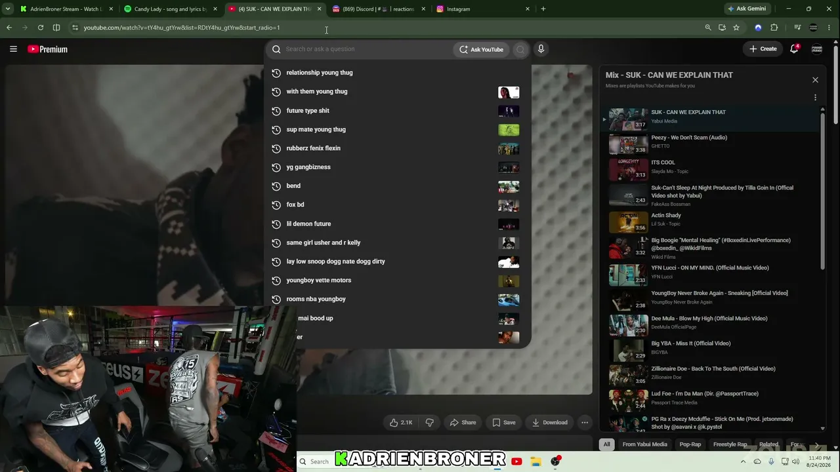The image size is (840, 472).
Task: Click the browser address bar URL
Action: pos(182,28)
